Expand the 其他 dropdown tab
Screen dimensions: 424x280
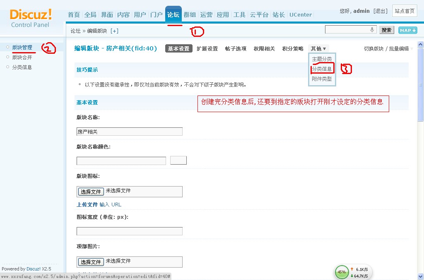pyautogui.click(x=318, y=49)
